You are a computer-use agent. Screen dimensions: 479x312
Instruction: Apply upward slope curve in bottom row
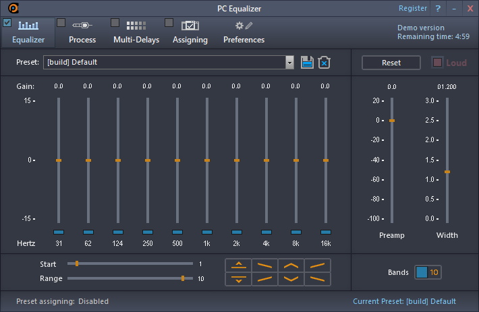(265, 279)
